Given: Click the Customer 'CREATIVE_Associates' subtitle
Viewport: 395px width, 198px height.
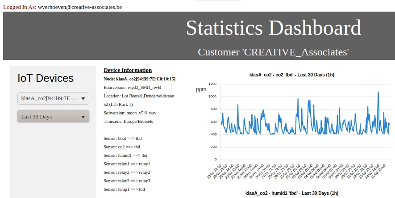Looking at the screenshot, I should tap(273, 52).
